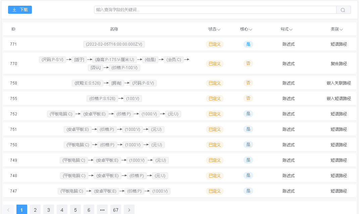
Task: Click the 否 core tag in row 770
Action: tap(248, 64)
